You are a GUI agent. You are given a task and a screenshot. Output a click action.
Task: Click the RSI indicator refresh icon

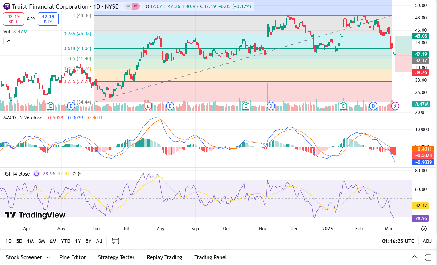(x=36, y=174)
